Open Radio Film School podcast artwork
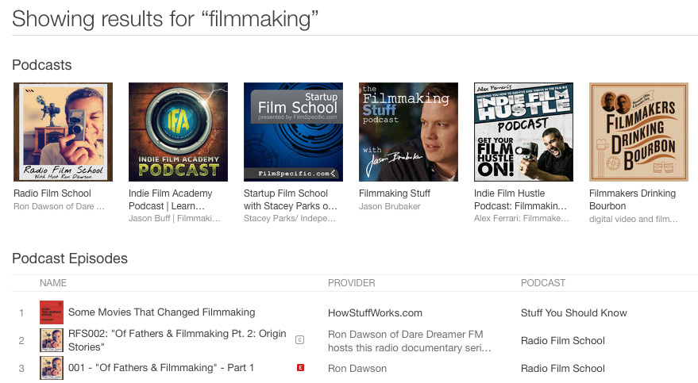This screenshot has height=383, width=698. point(63,132)
